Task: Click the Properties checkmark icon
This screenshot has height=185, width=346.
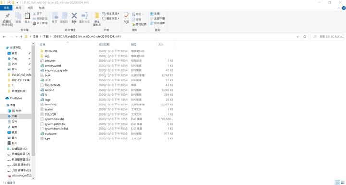Action: click(126, 16)
